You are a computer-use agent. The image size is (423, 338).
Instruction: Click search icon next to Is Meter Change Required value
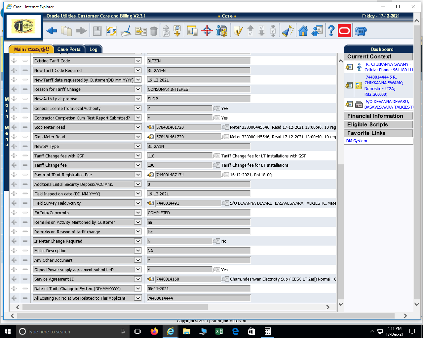click(x=216, y=241)
